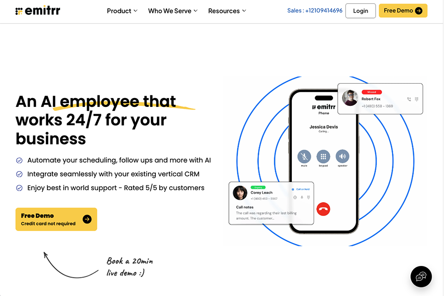Image resolution: width=444 pixels, height=296 pixels.
Task: Expand the Who We Serve dropdown
Action: click(173, 11)
